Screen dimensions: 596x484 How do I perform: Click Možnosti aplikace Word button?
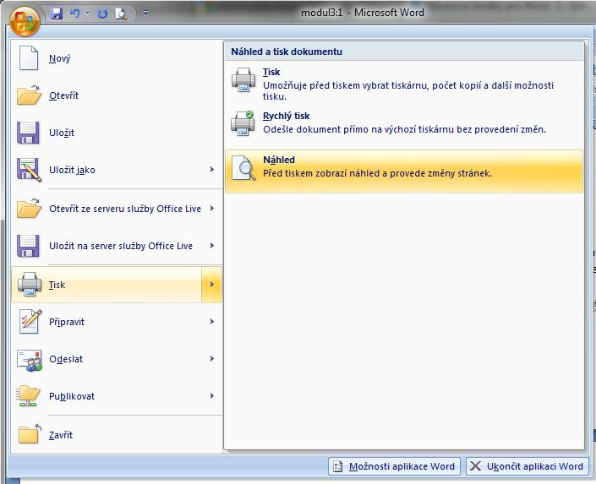[x=395, y=466]
